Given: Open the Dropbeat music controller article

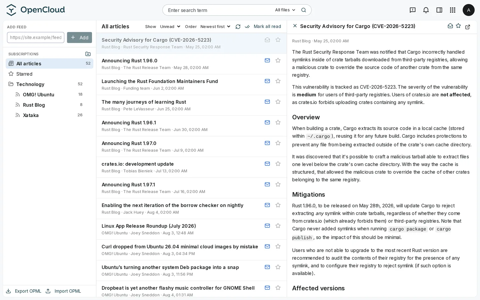Looking at the screenshot, I should (191, 289).
